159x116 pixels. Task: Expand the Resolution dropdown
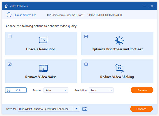coord(101,90)
